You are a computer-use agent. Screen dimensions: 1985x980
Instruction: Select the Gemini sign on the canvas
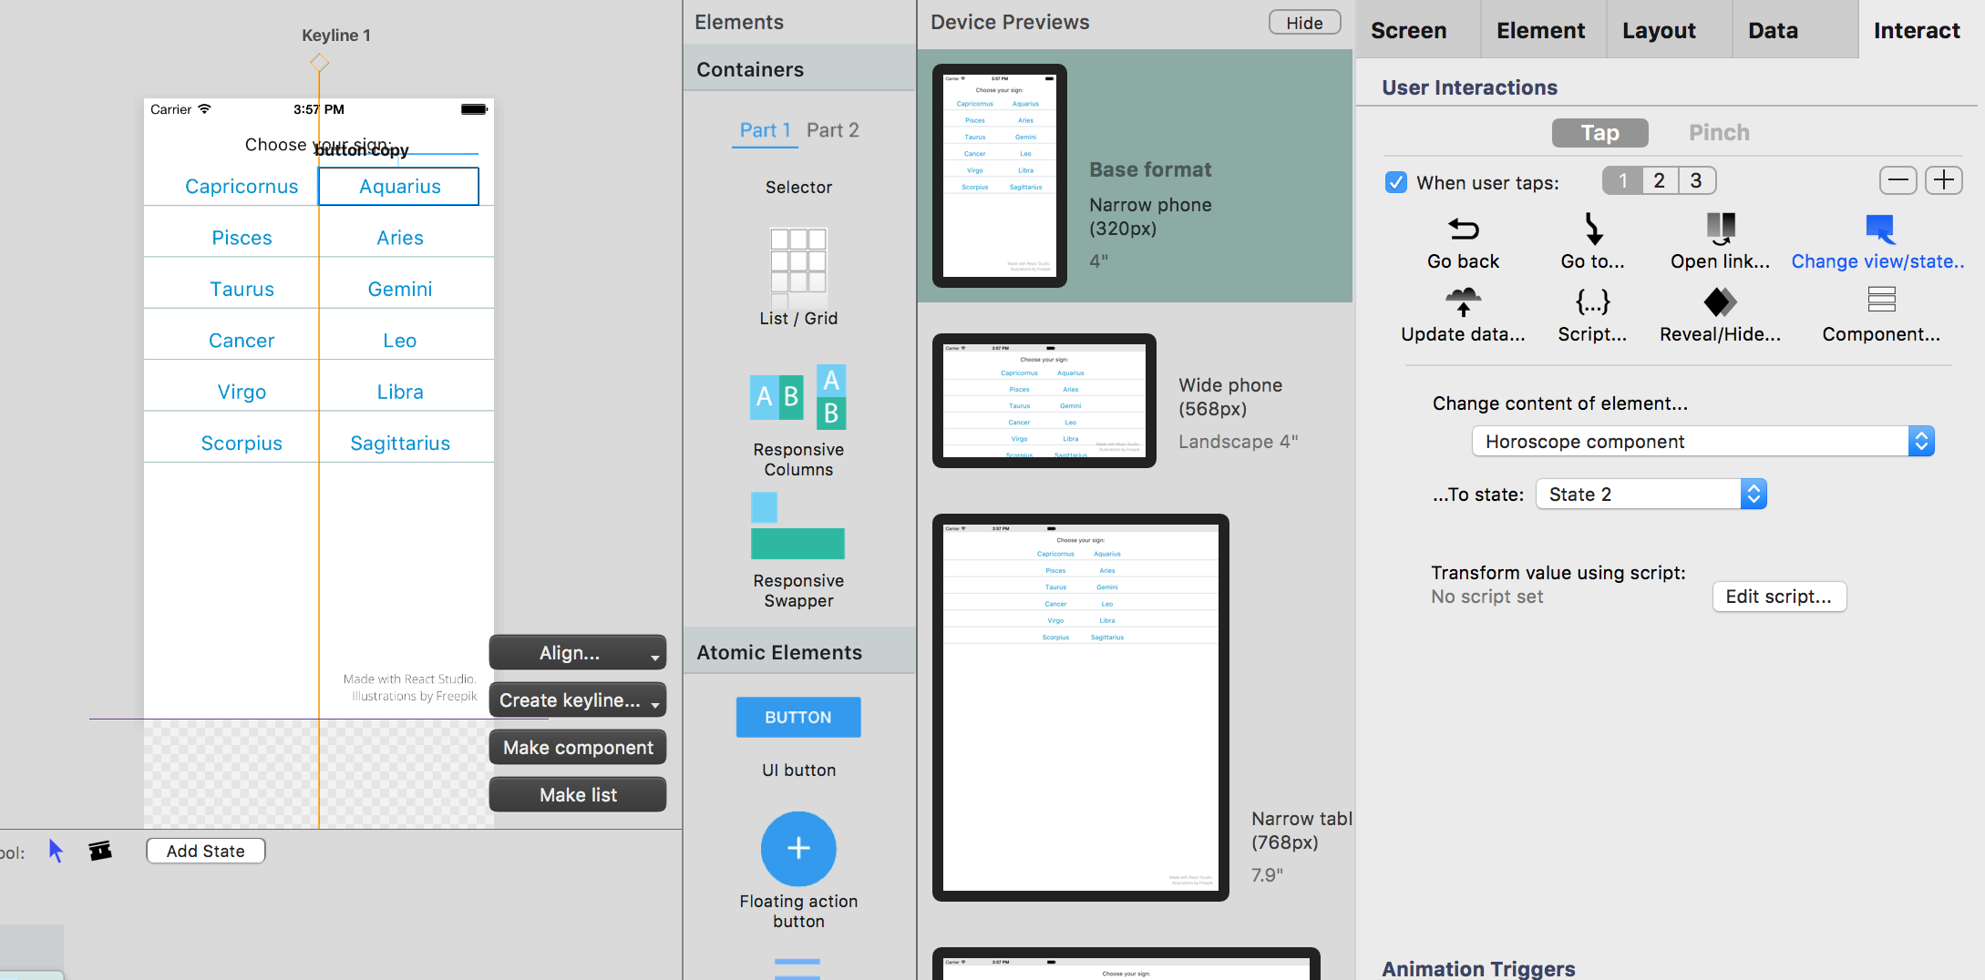(x=400, y=290)
